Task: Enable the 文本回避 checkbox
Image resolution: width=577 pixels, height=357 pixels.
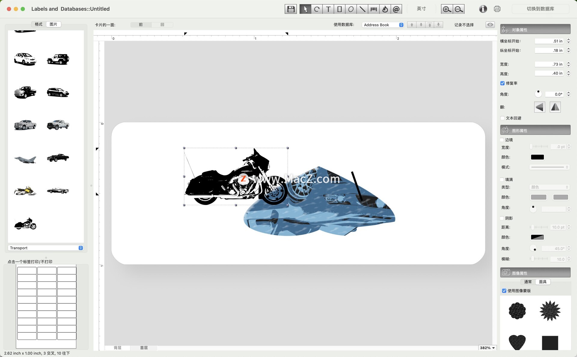Action: click(502, 118)
